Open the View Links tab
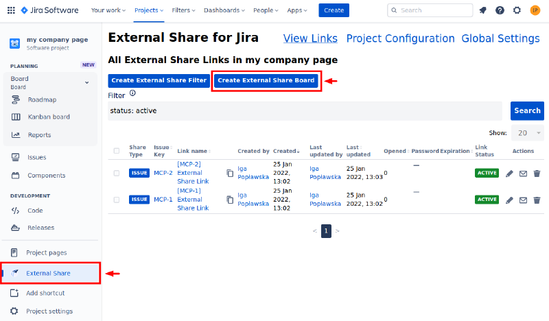 (310, 38)
